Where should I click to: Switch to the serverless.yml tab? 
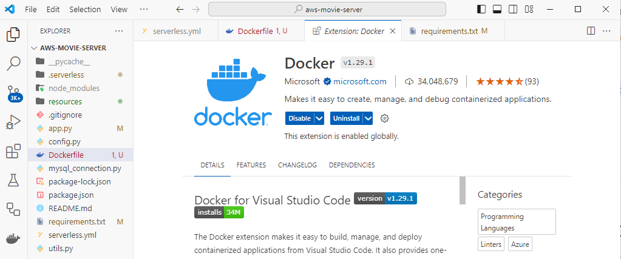pos(176,31)
